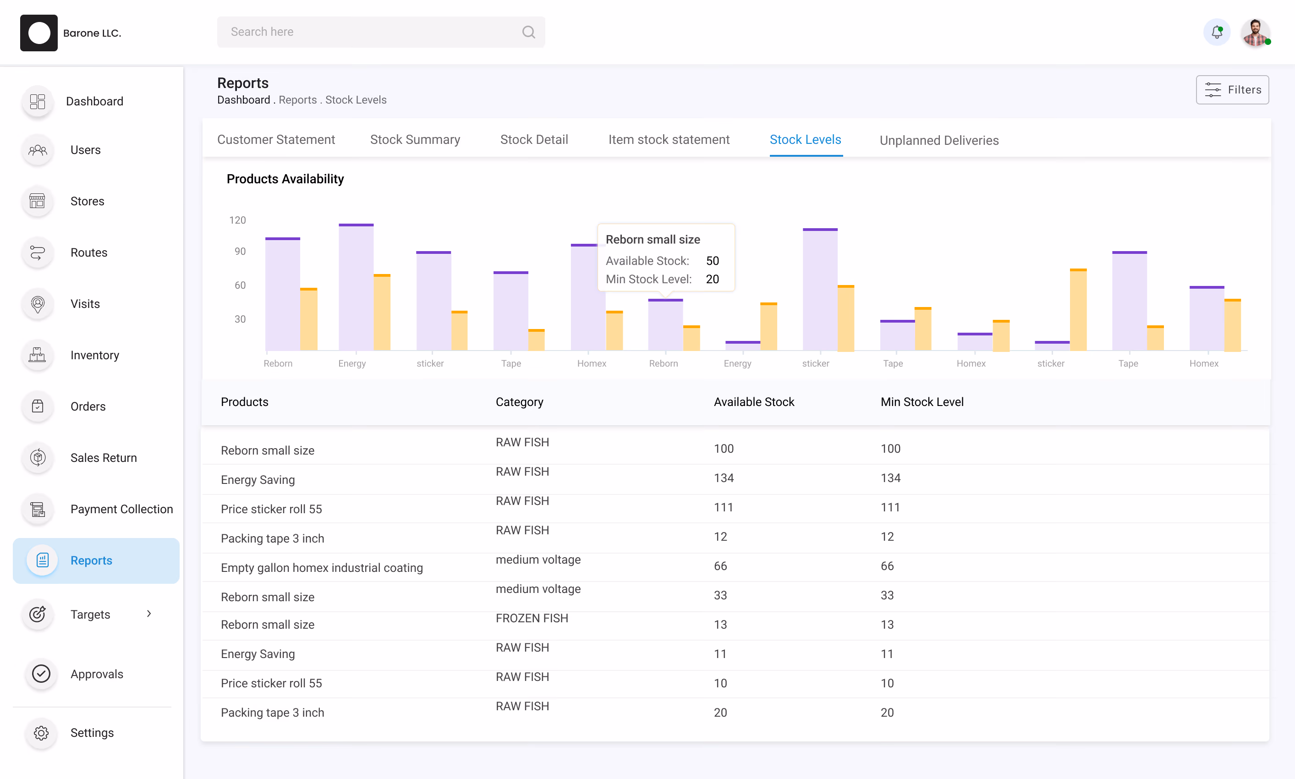1295x779 pixels.
Task: Click the Approvals checkmark icon
Action: (x=41, y=674)
